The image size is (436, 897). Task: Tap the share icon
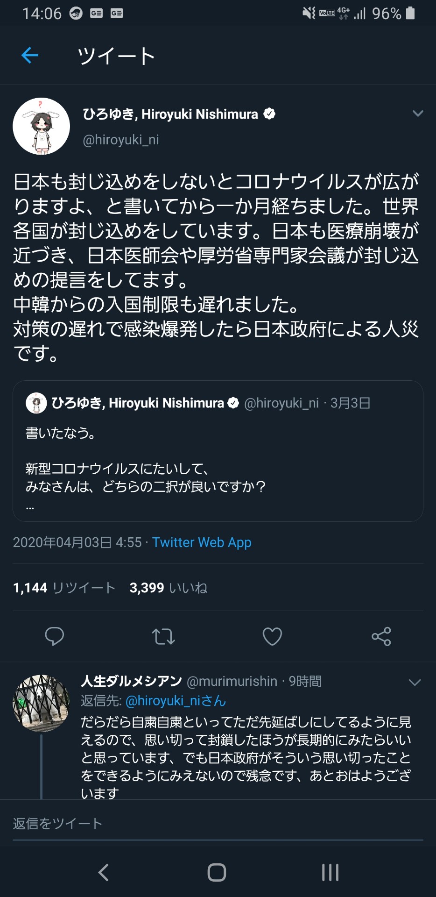(x=381, y=636)
